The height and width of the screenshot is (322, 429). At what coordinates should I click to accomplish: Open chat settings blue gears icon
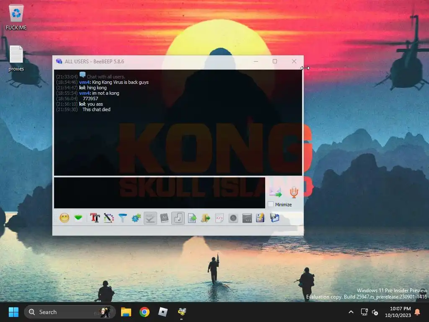pyautogui.click(x=136, y=218)
